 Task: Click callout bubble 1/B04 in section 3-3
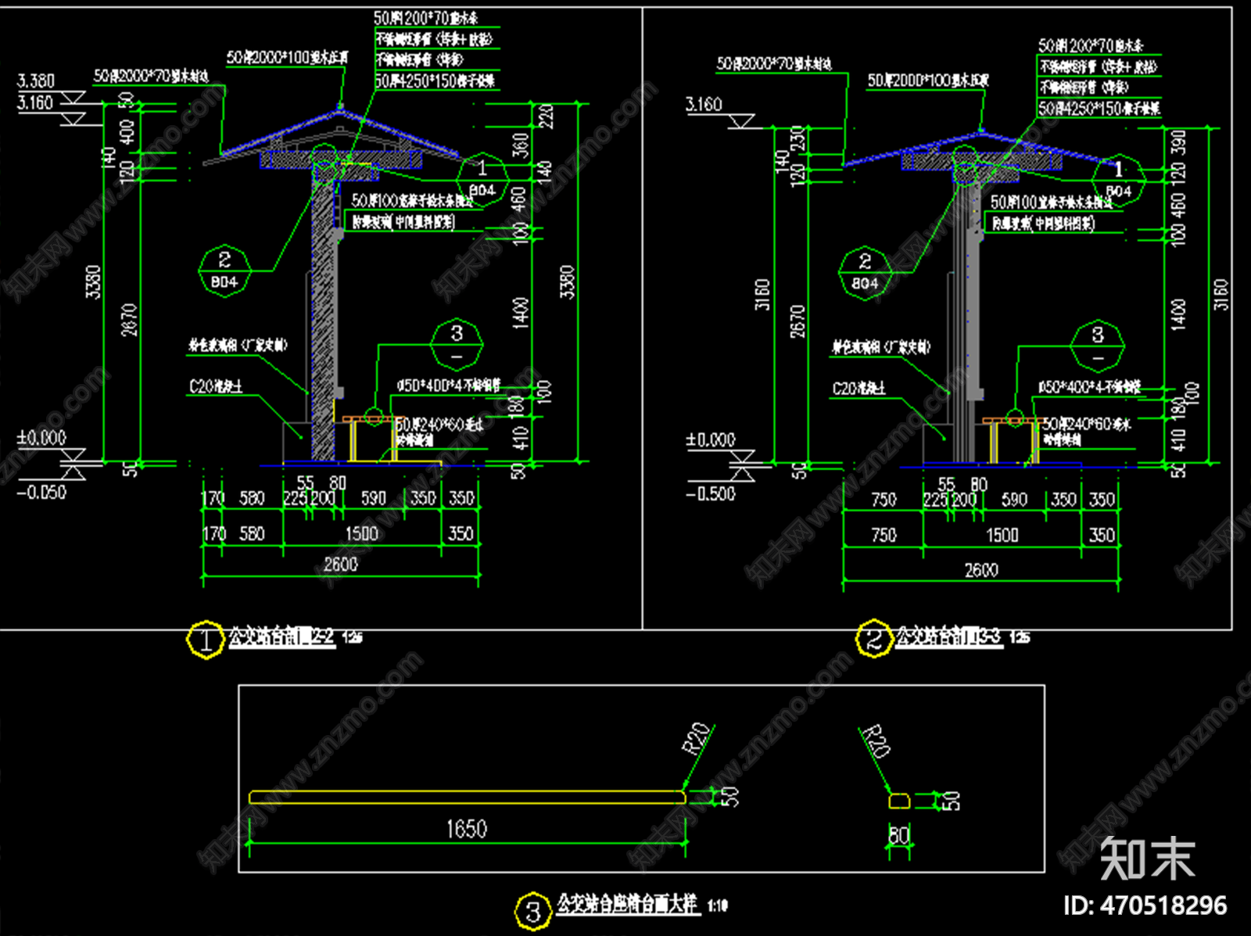click(x=1119, y=180)
